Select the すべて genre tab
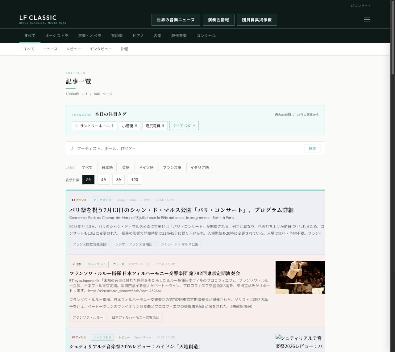This screenshot has height=352, width=395. tap(30, 36)
